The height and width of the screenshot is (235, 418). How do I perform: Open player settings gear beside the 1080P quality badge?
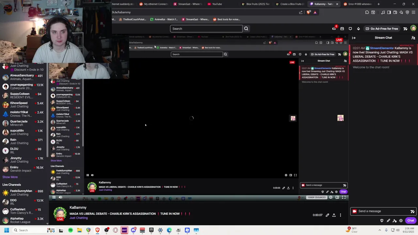[330, 197]
